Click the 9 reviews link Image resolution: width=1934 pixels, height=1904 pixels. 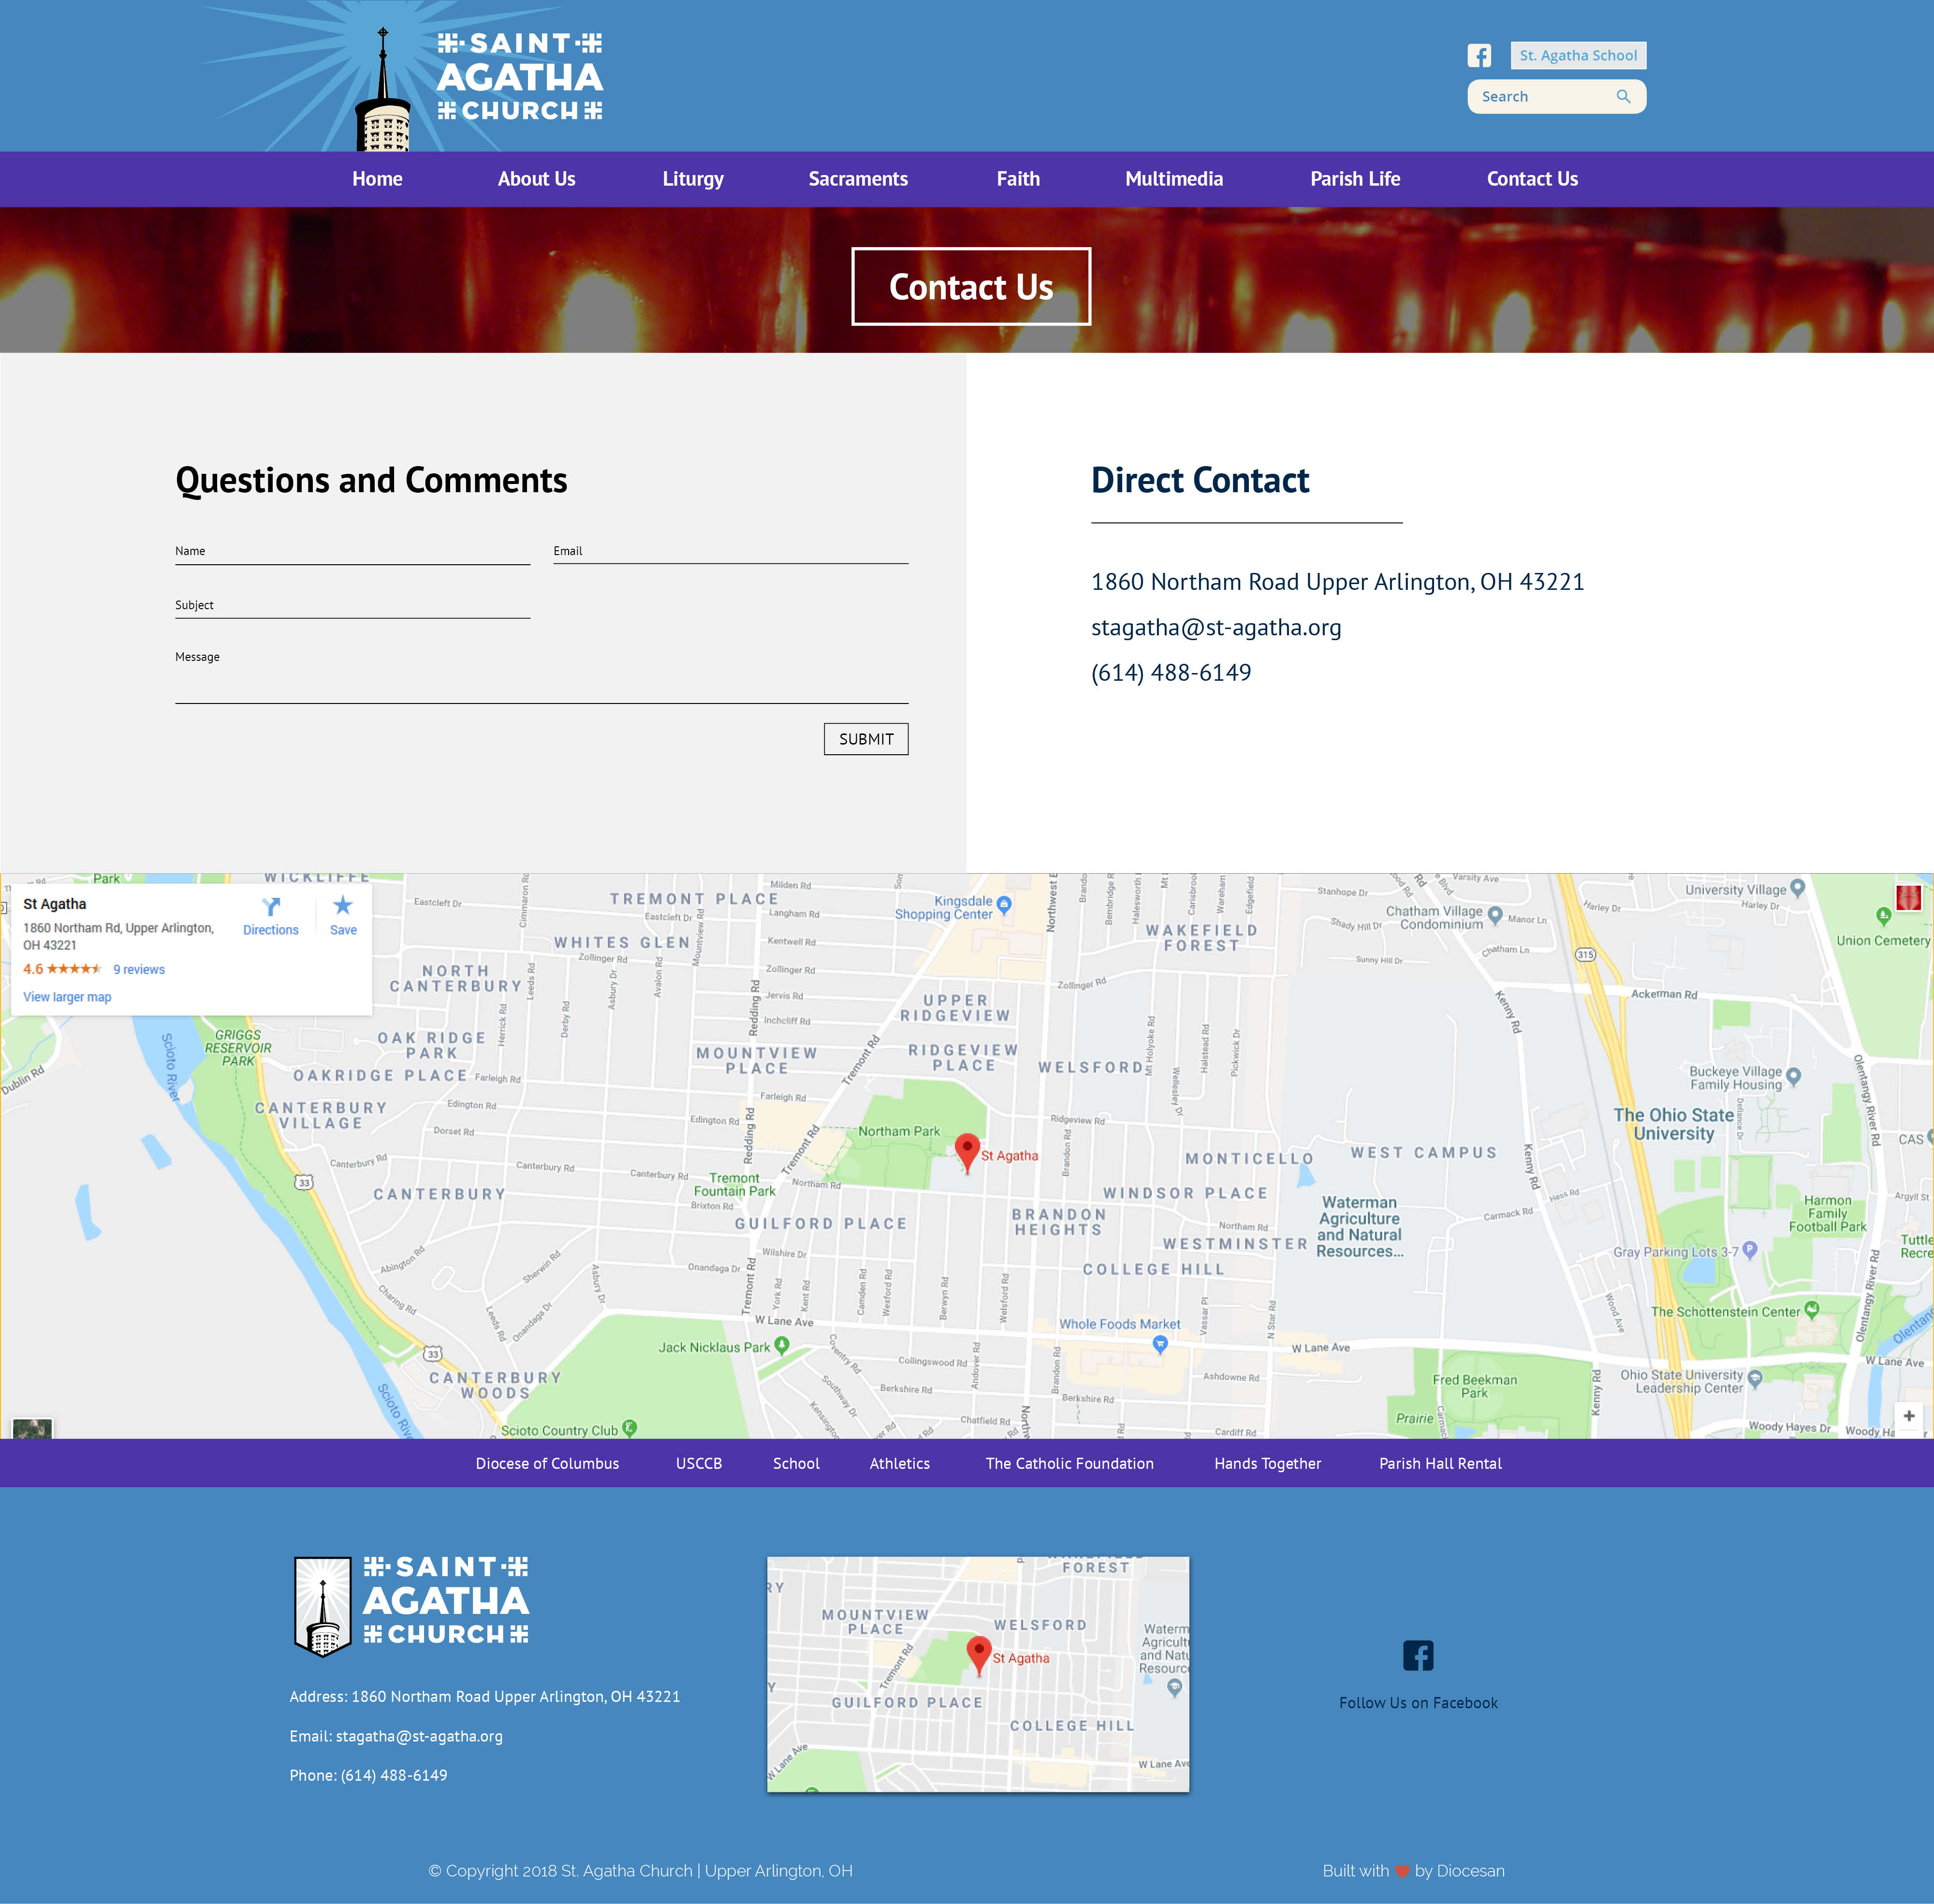point(139,969)
